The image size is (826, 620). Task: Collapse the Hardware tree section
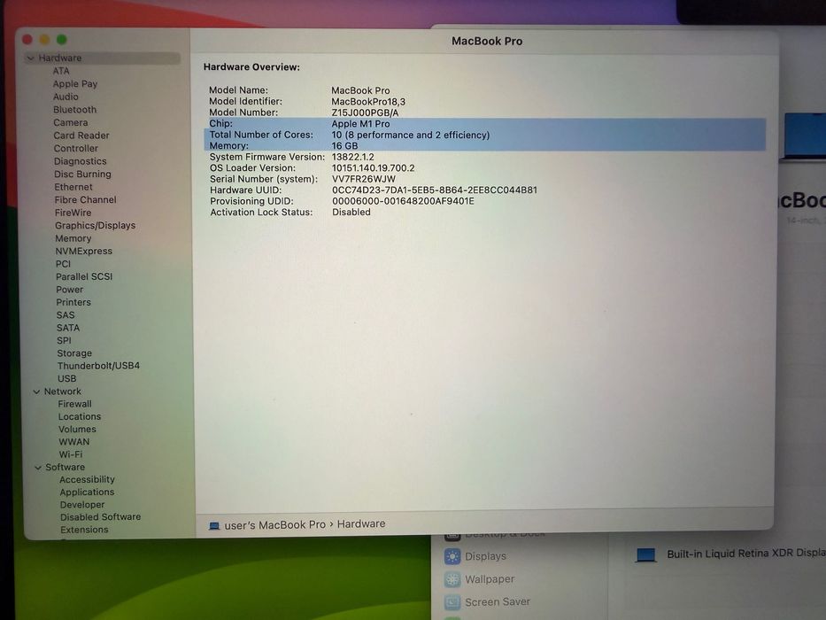pos(31,58)
